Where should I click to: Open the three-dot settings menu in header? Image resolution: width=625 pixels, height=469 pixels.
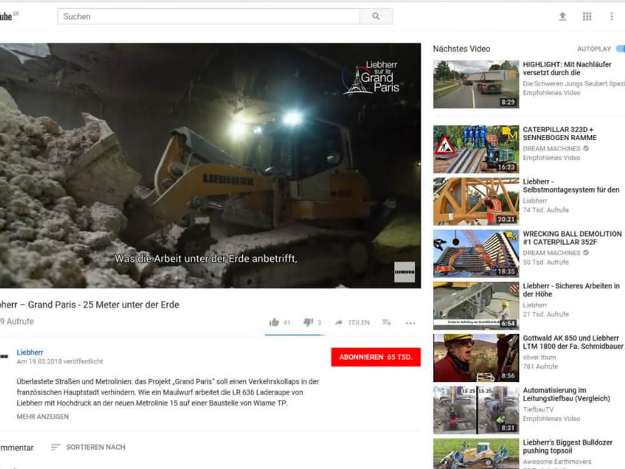click(611, 16)
